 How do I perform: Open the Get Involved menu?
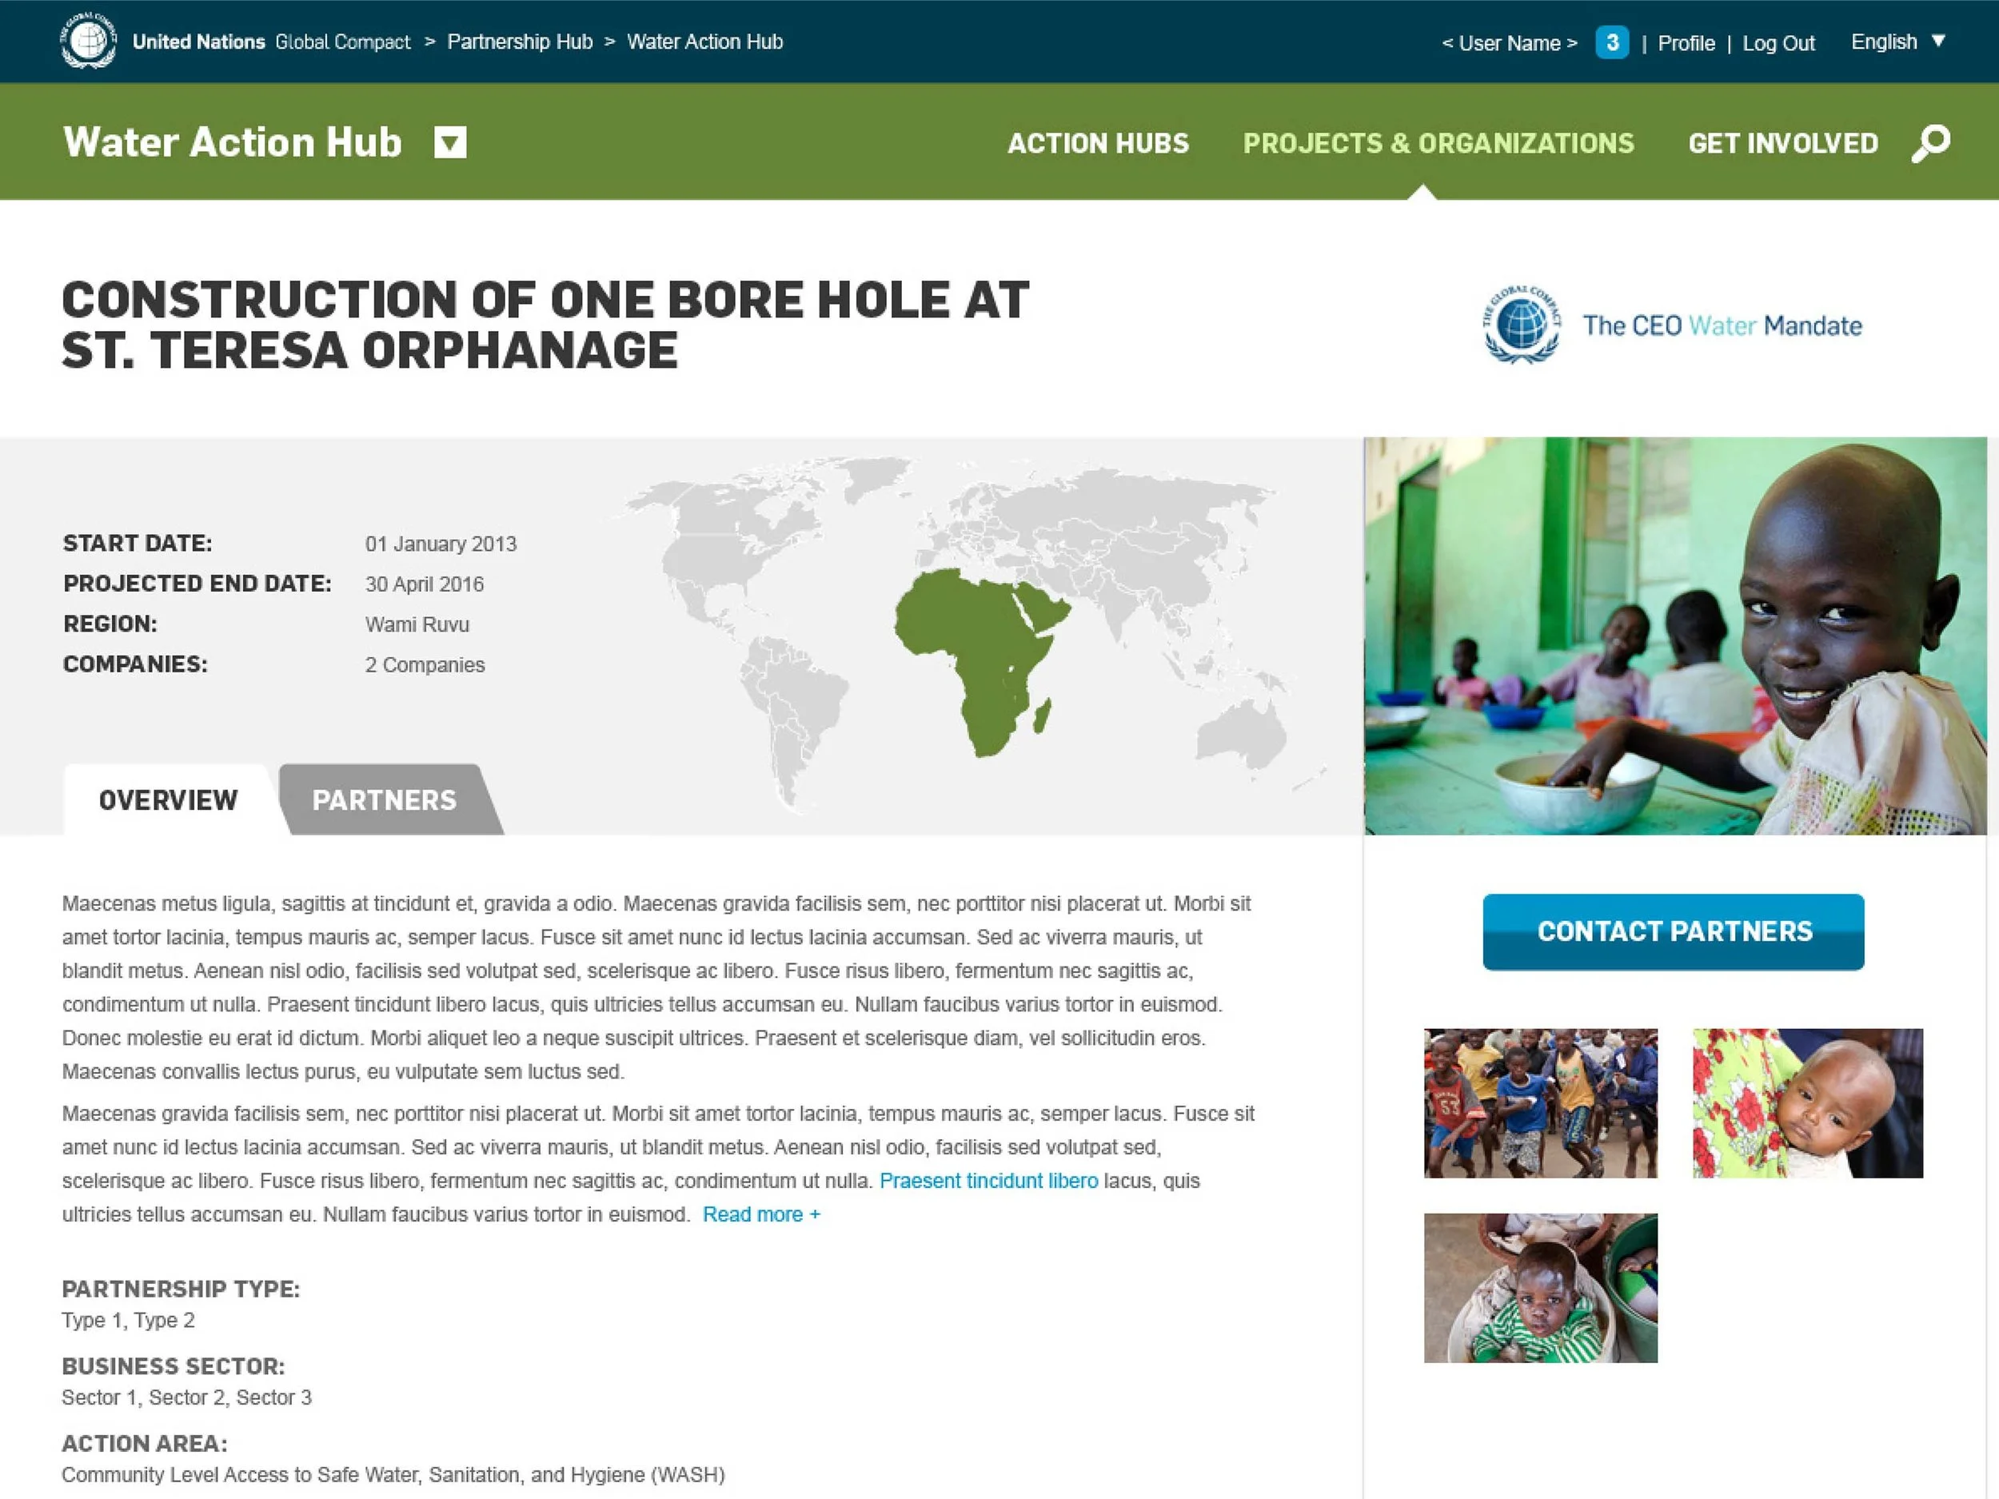point(1783,143)
